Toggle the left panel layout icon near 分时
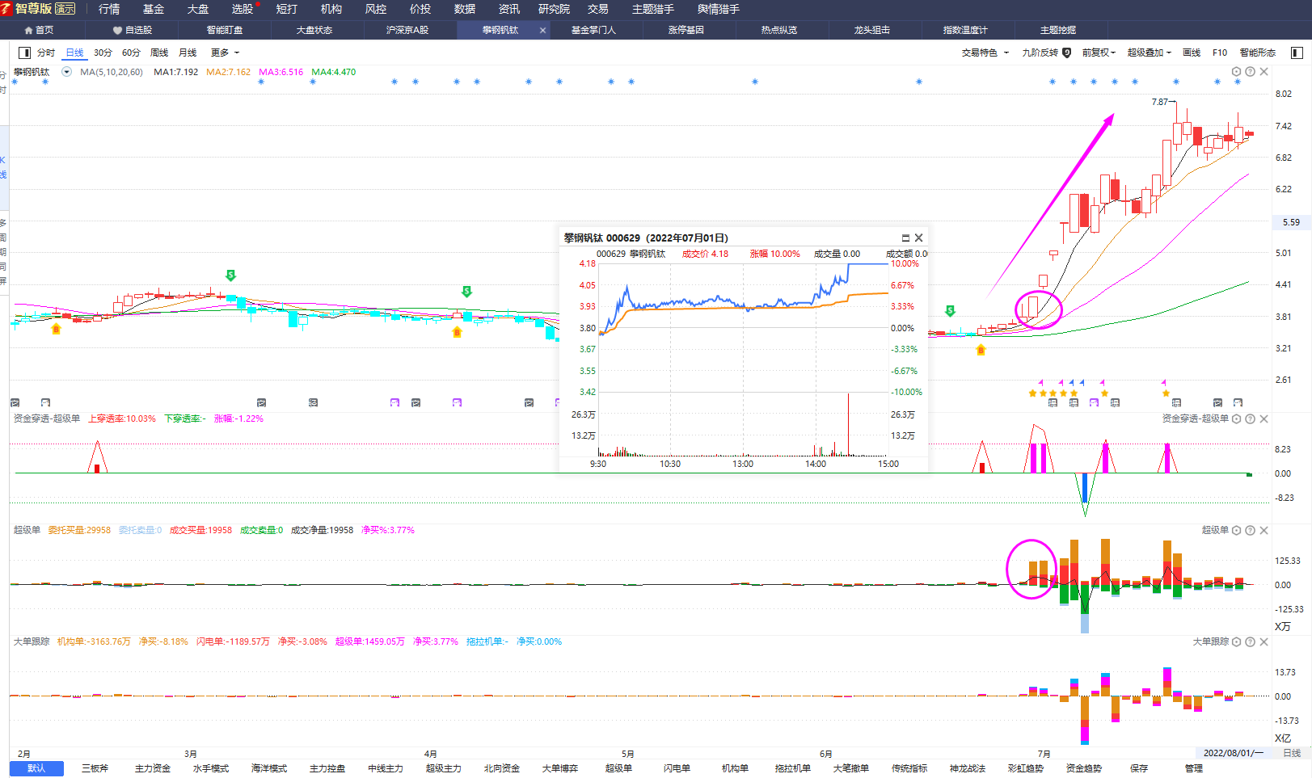Image resolution: width=1312 pixels, height=778 pixels. point(24,53)
